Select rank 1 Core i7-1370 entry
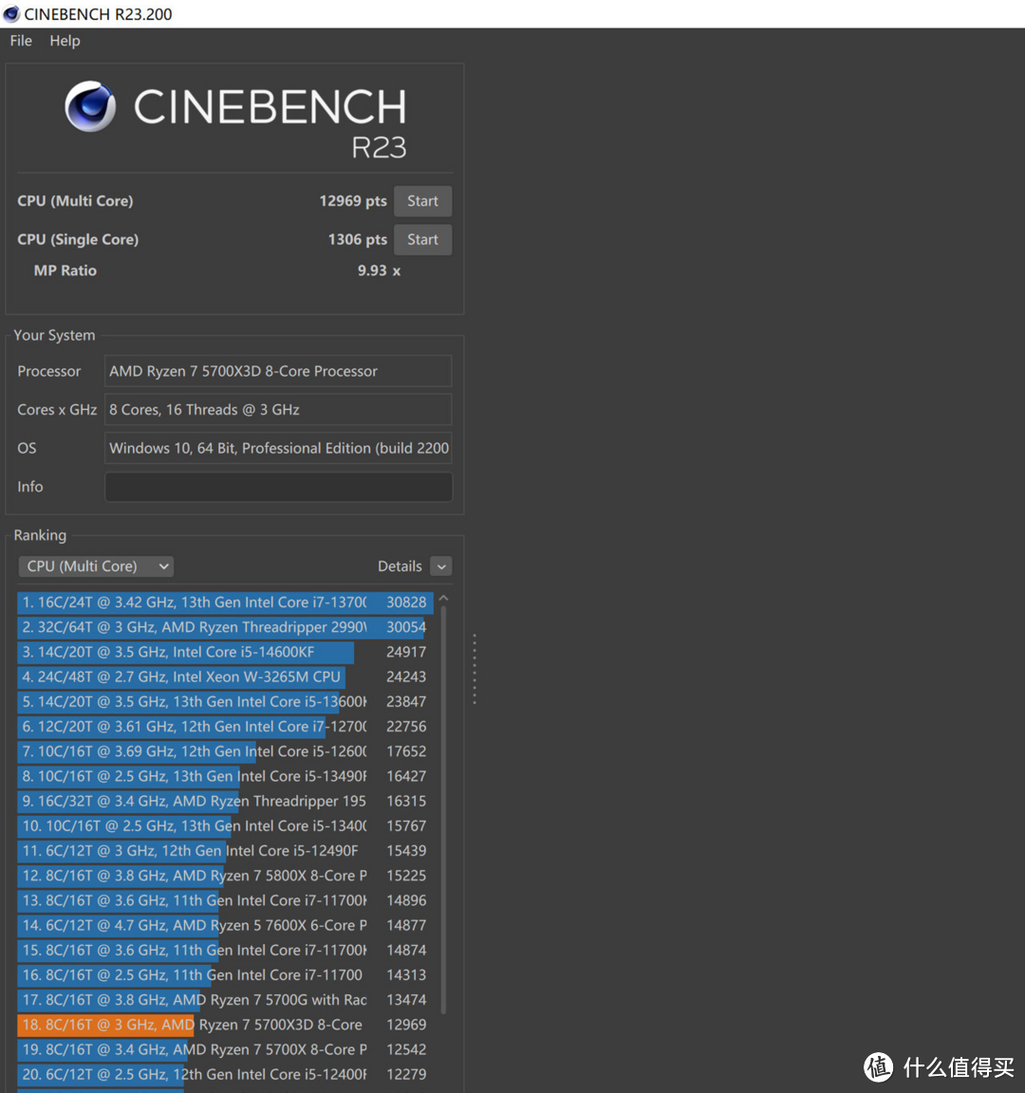The height and width of the screenshot is (1093, 1025). coord(225,602)
